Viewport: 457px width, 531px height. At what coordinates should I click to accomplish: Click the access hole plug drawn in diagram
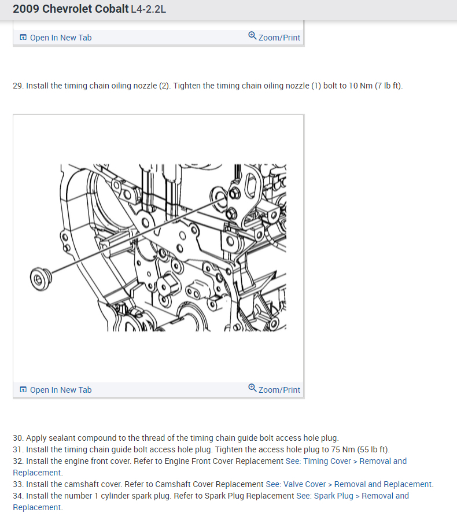click(41, 279)
